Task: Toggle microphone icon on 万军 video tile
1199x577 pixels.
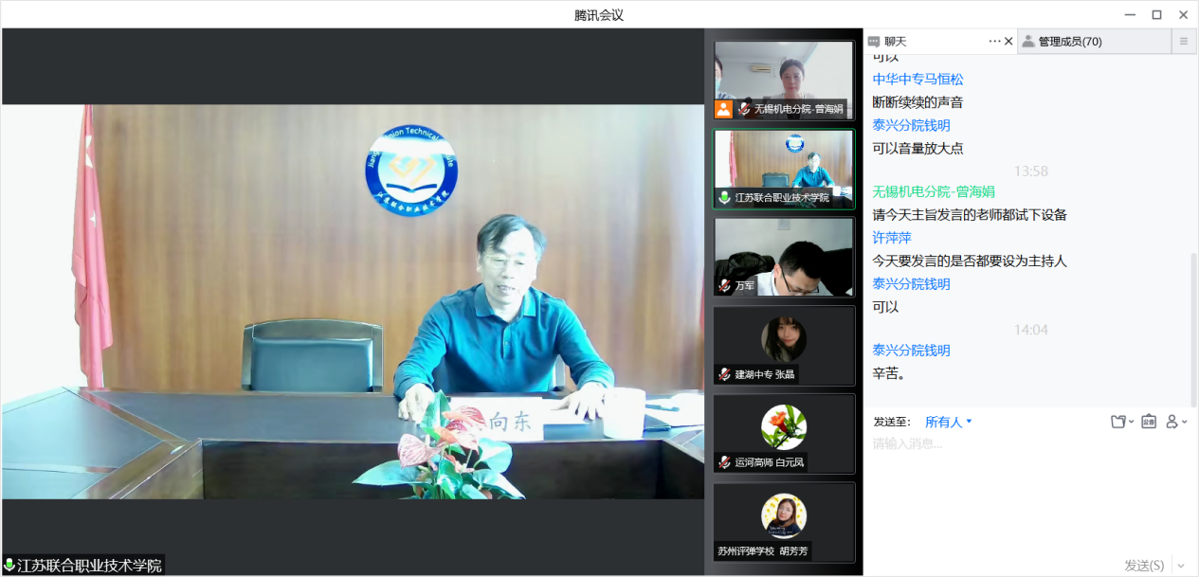Action: click(x=725, y=285)
